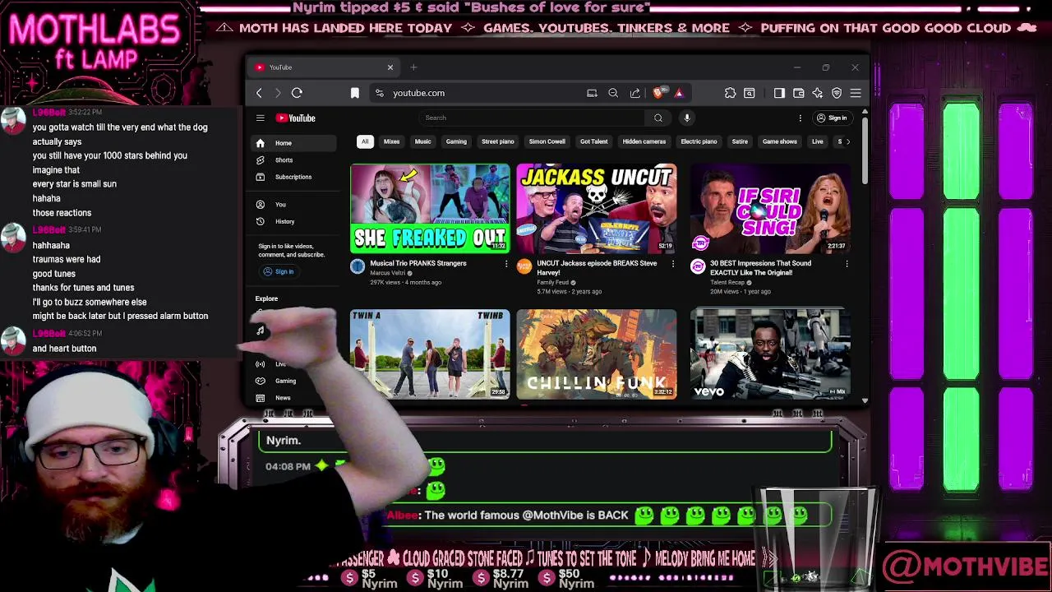Viewport: 1052px width, 592px height.
Task: Select the All filter chip
Action: tap(365, 141)
